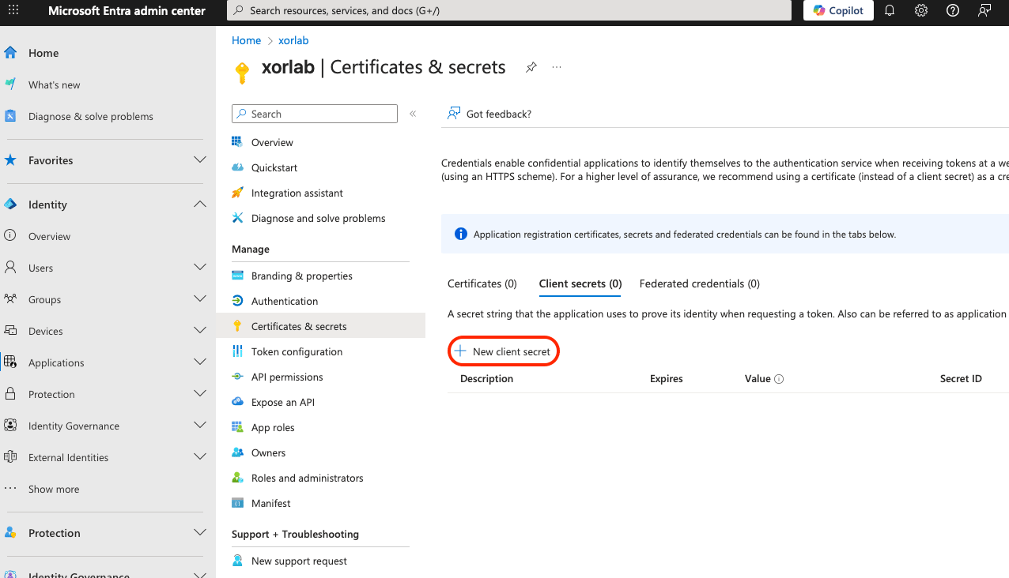Expand the bottom Protection section chevron
Screen dimensions: 1009x578
coord(200,532)
